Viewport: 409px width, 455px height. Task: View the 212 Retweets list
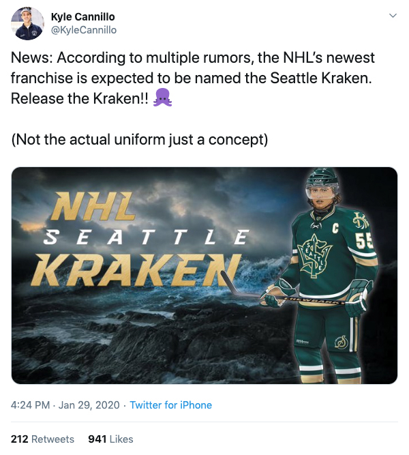(42, 439)
